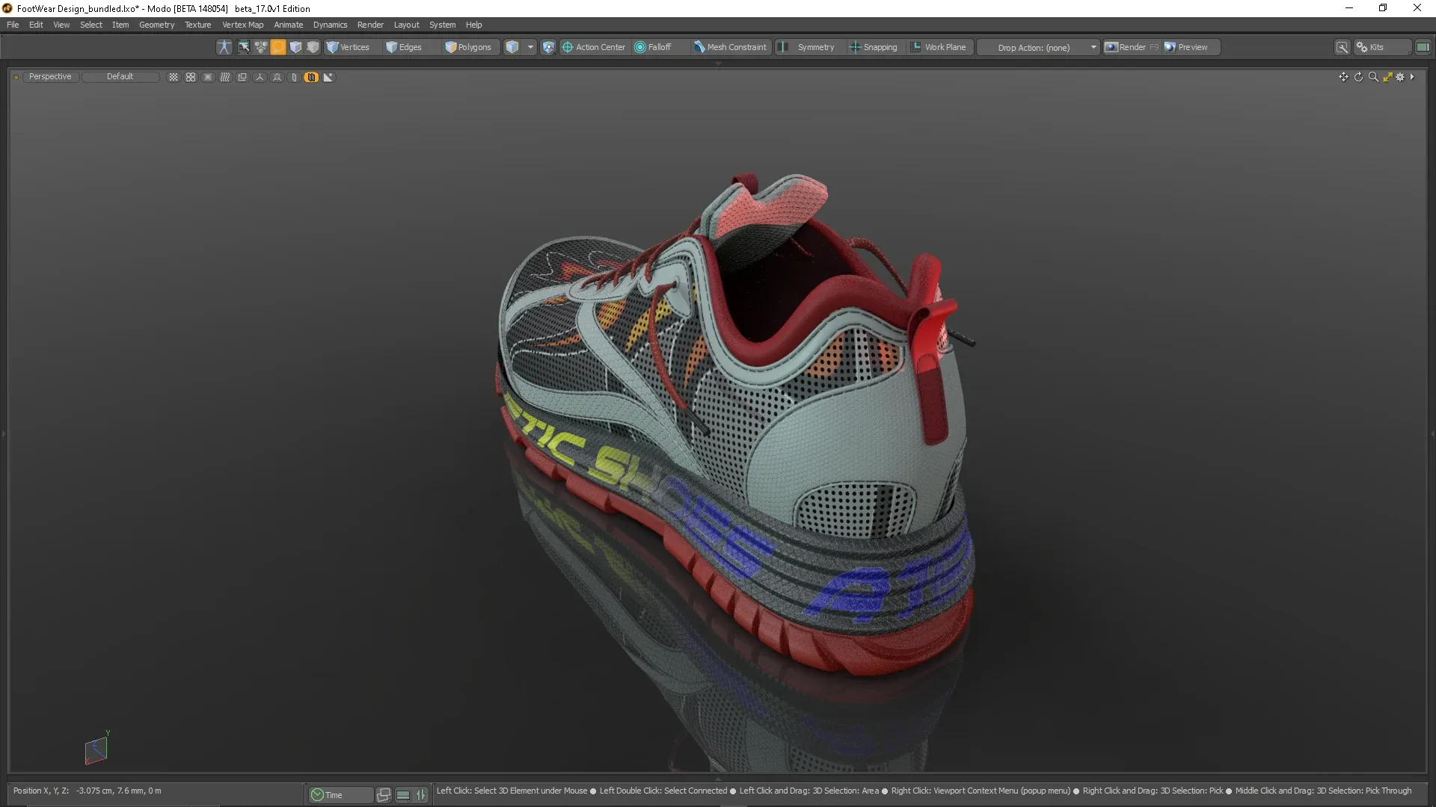Click the overlapping frames icon next to Time
1436x807 pixels.
pos(384,795)
